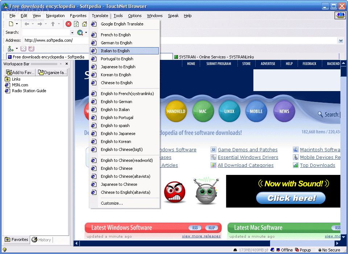348x254 pixels.
Task: Click the Forward arrow toolbar icon
Action: pos(40,24)
